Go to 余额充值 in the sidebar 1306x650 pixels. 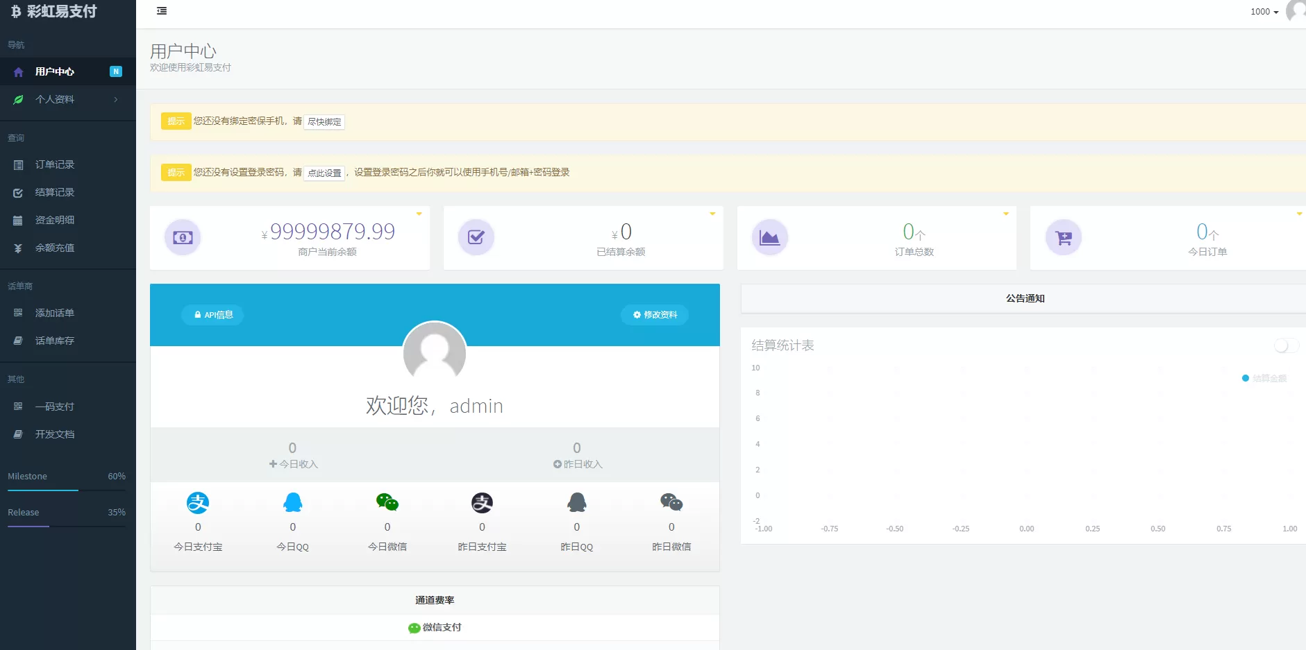55,248
